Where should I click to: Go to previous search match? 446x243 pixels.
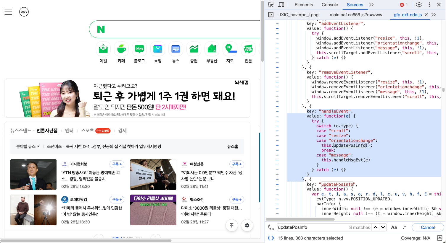[x=376, y=227]
